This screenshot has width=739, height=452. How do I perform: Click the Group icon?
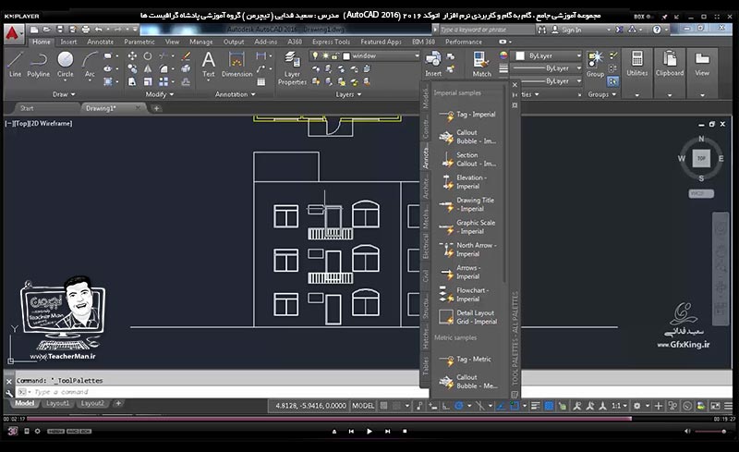[x=595, y=64]
